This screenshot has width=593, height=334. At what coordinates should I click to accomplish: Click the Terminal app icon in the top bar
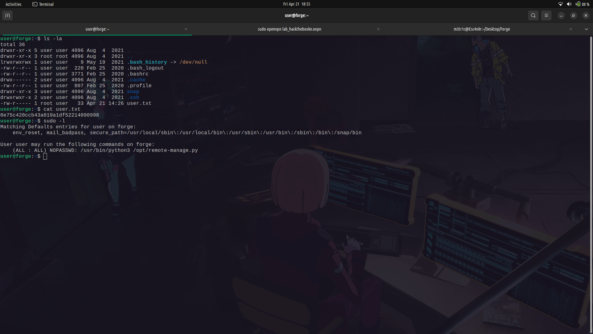click(35, 4)
